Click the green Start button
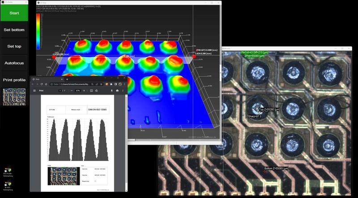This screenshot has width=358, height=198. point(13,13)
